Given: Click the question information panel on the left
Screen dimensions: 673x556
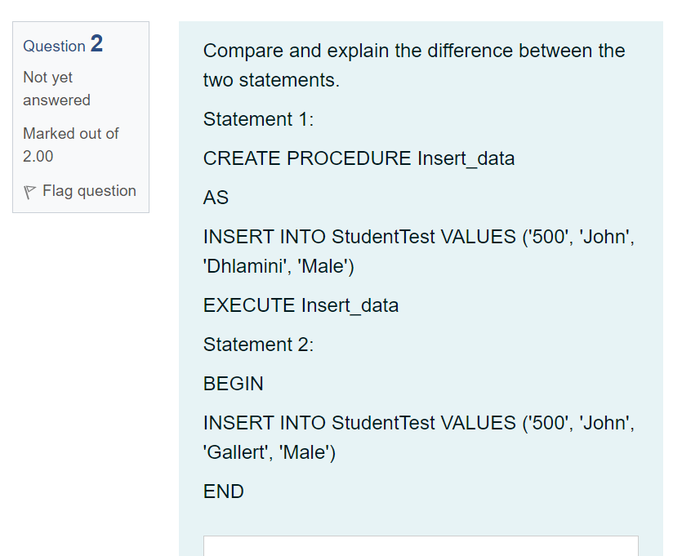Looking at the screenshot, I should coord(80,118).
